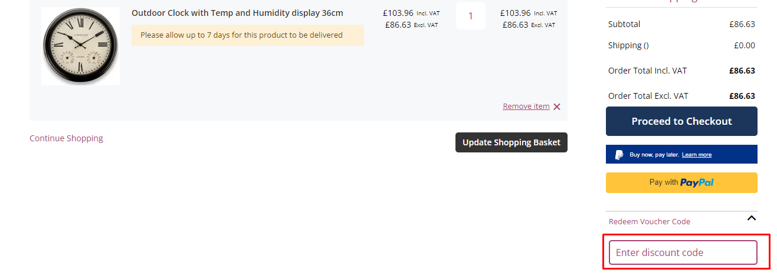Click the Order Total Excl. VAT label

click(x=648, y=96)
